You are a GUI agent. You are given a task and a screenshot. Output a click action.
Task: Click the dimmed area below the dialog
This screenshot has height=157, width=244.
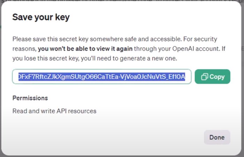point(122,156)
